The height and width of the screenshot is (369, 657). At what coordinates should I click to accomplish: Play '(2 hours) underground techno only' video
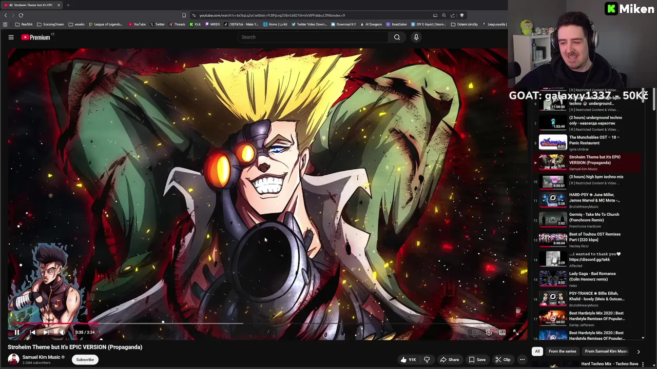click(x=587, y=123)
